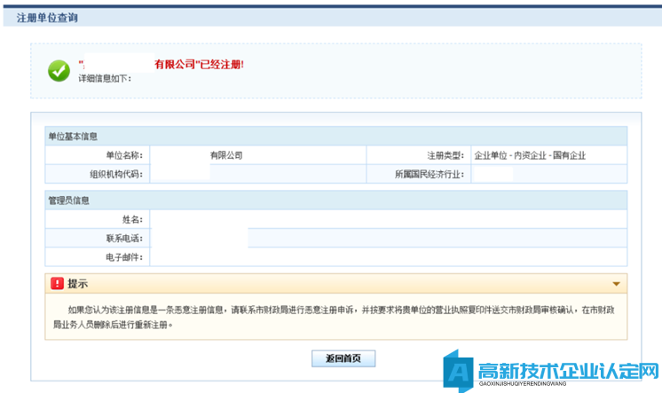The width and height of the screenshot is (662, 393).
Task: Click the 组织机构代码: label
Action: 116,174
